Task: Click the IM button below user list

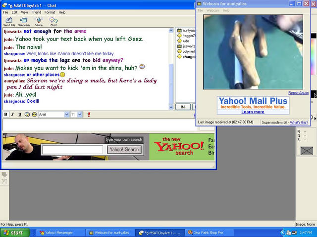Action: point(183,107)
